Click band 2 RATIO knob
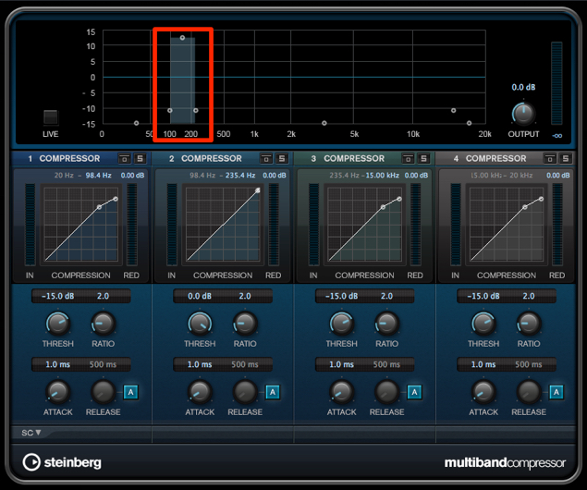 point(245,324)
